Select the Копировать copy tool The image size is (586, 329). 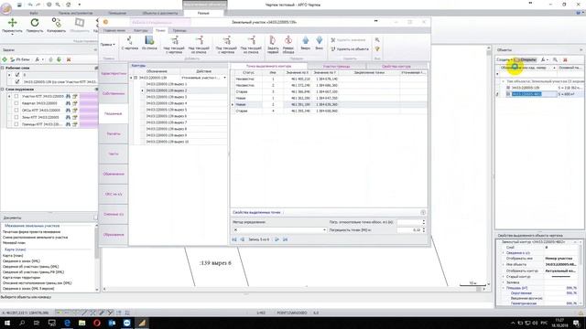(57, 25)
